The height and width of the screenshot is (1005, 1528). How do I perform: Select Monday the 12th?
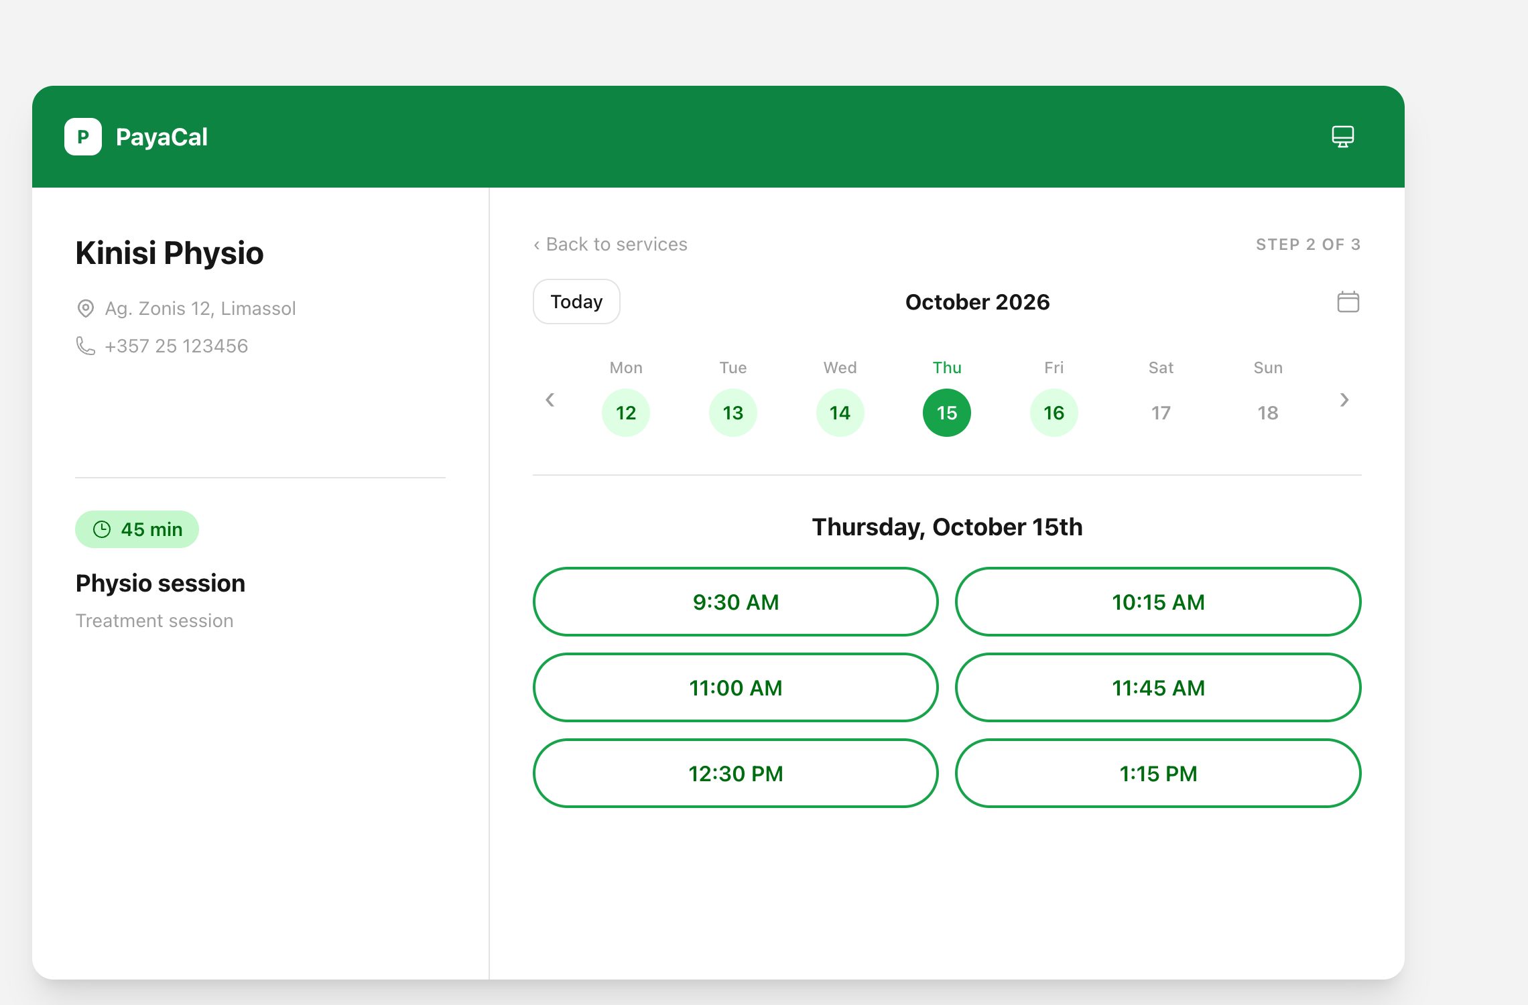(626, 413)
